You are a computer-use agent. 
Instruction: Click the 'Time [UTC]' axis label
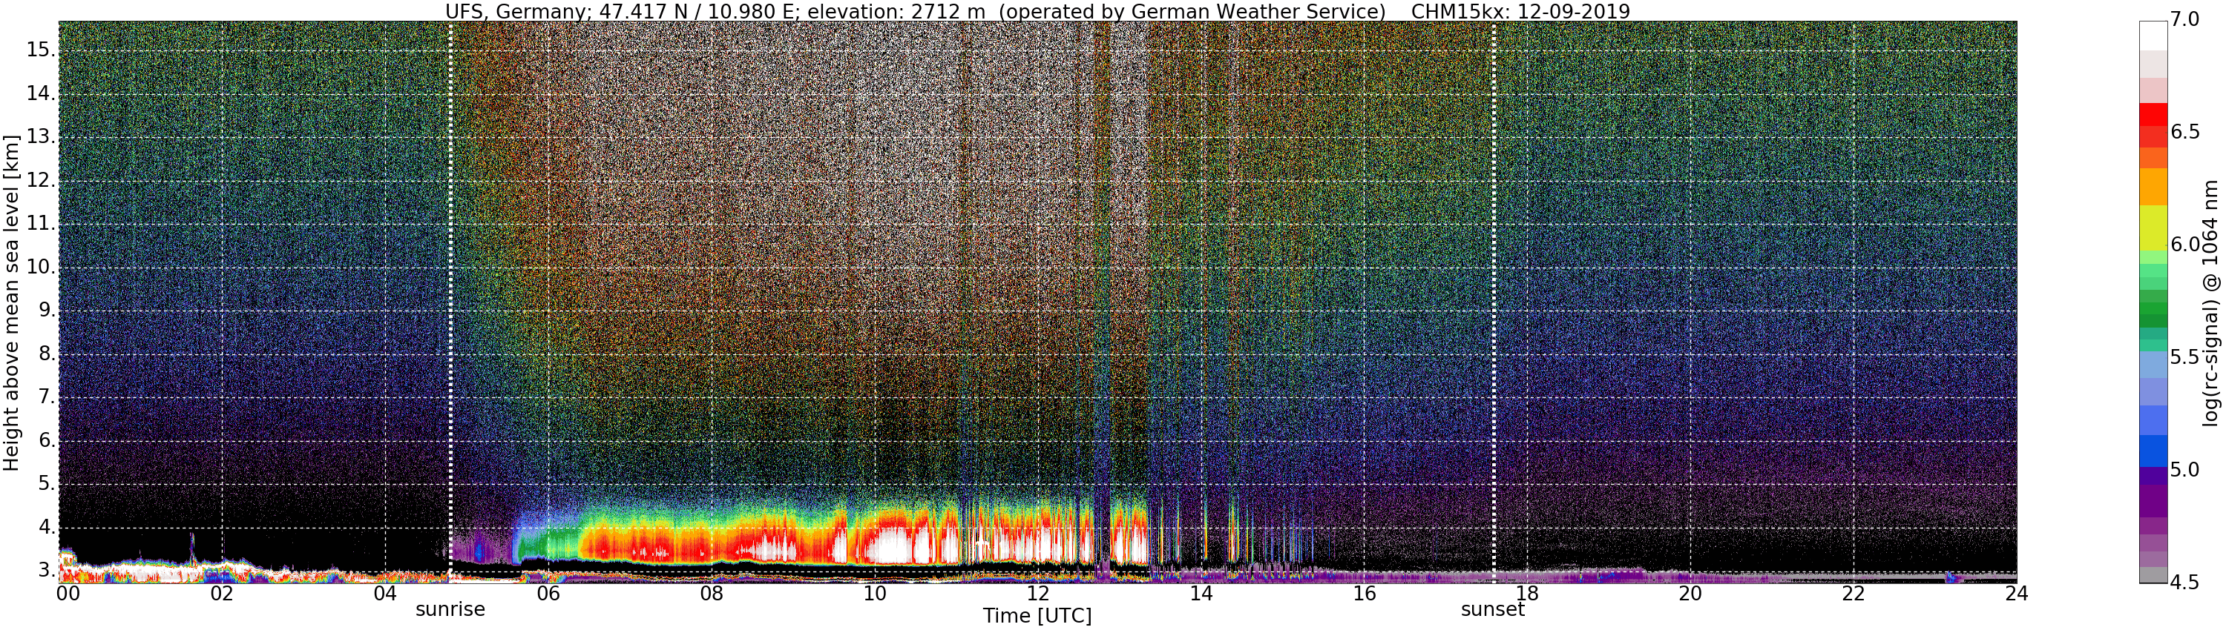point(1037,616)
